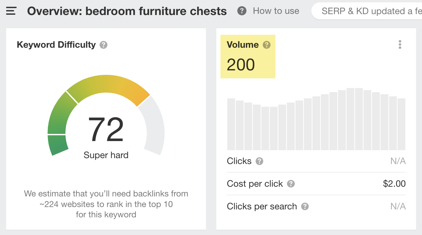Click the Super hard difficulty label
The width and height of the screenshot is (422, 235).
106,155
